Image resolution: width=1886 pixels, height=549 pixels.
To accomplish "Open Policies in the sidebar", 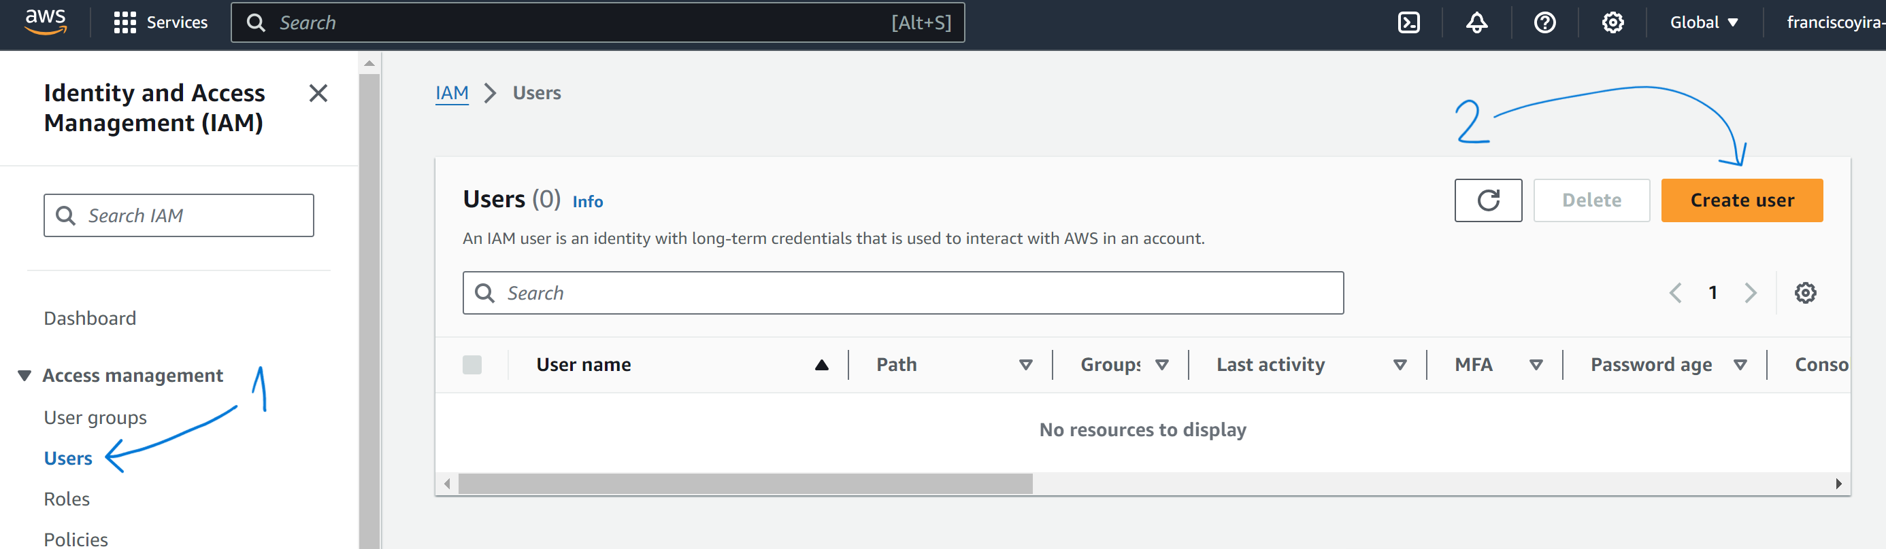I will [x=76, y=539].
